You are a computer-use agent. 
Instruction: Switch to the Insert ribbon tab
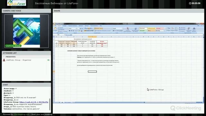click(x=64, y=26)
